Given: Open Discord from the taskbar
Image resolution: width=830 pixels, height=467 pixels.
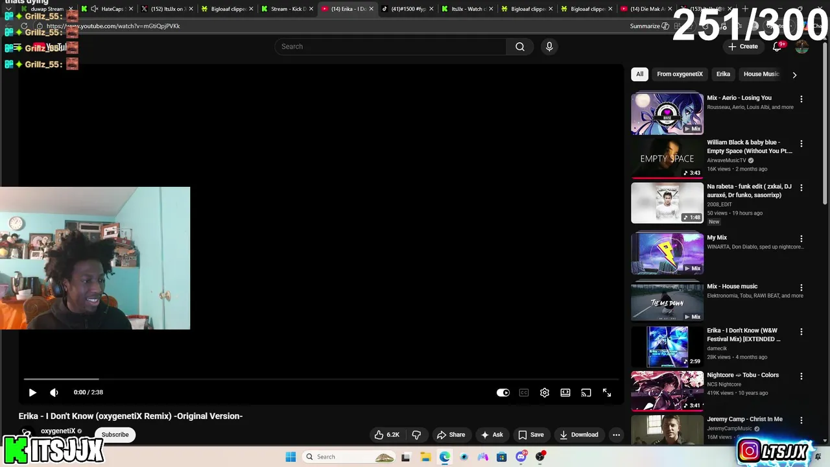Looking at the screenshot, I should [521, 457].
